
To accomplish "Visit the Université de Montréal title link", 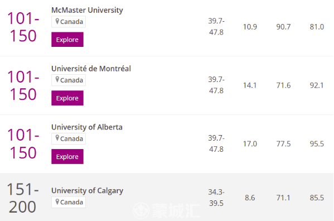I will pos(91,69).
